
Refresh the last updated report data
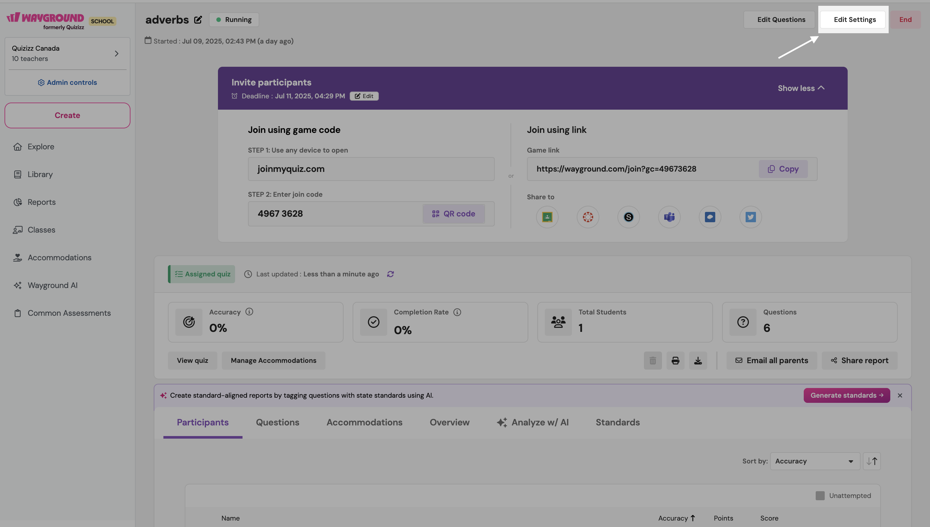390,274
